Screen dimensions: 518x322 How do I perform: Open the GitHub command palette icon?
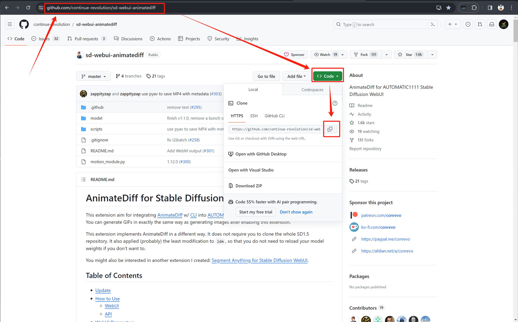433,25
